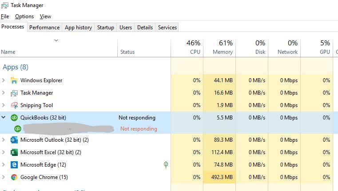Collapse the QuickBooks process group
Viewport: 338px width, 191px height.
click(x=4, y=118)
